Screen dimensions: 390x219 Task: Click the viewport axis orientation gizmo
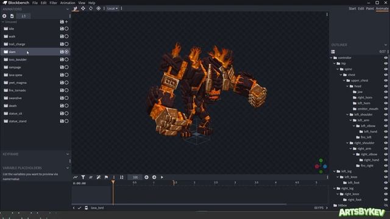click(x=321, y=166)
